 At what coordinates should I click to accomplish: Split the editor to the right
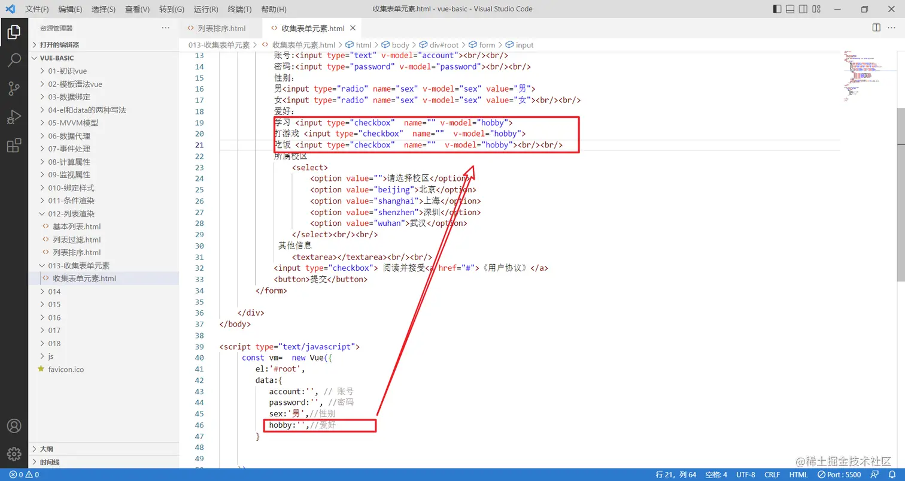[876, 28]
